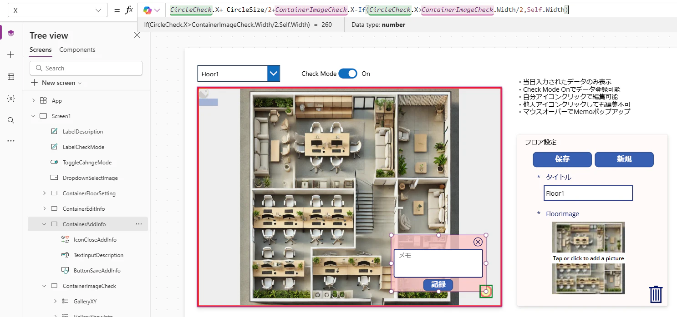
Task: Collapse ContainerImageCheck node
Action: click(44, 286)
